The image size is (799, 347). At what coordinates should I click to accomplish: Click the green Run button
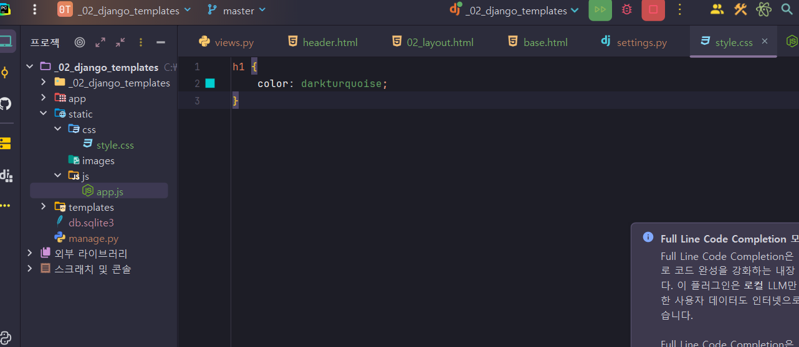(600, 10)
